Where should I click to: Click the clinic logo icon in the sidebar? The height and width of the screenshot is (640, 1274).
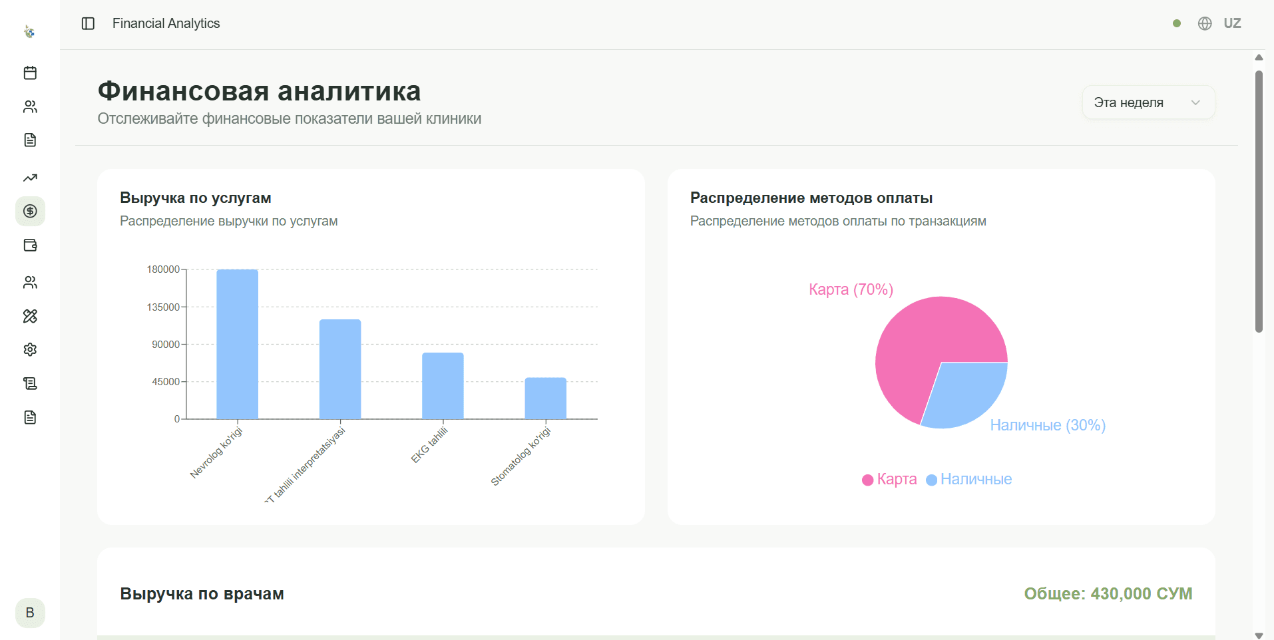(29, 31)
